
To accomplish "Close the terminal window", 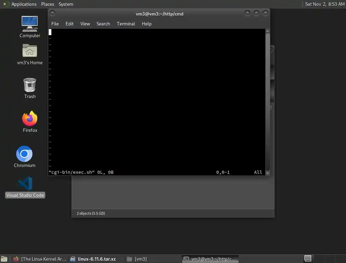I will pyautogui.click(x=266, y=14).
